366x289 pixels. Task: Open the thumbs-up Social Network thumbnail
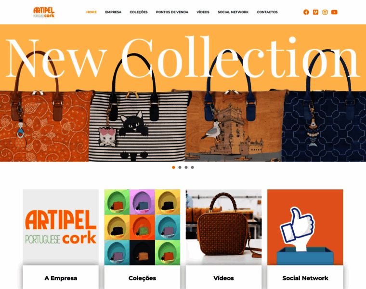click(x=305, y=227)
